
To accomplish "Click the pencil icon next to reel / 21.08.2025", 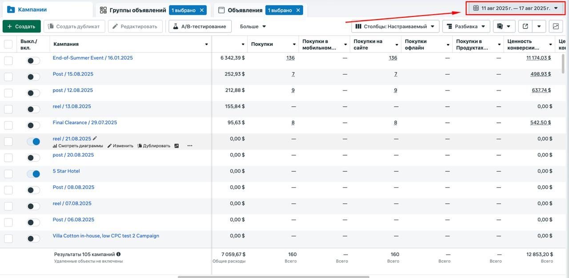I will point(95,139).
